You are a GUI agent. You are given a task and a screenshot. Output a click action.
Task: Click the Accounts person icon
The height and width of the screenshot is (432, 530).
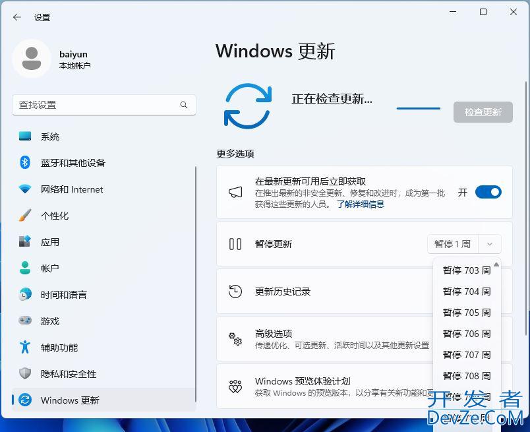(25, 268)
